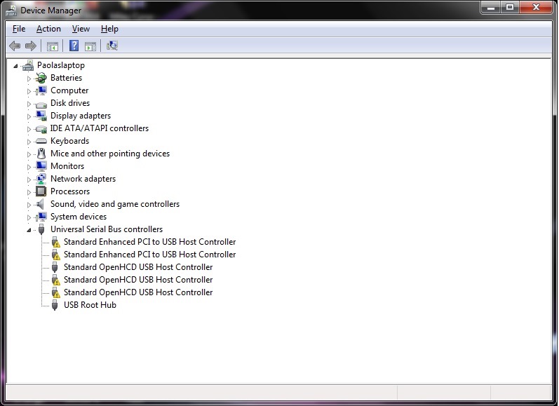Open the View menu

tap(81, 29)
